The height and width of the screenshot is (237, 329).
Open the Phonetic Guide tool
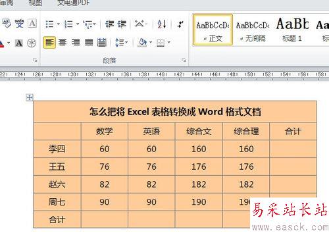(19, 24)
